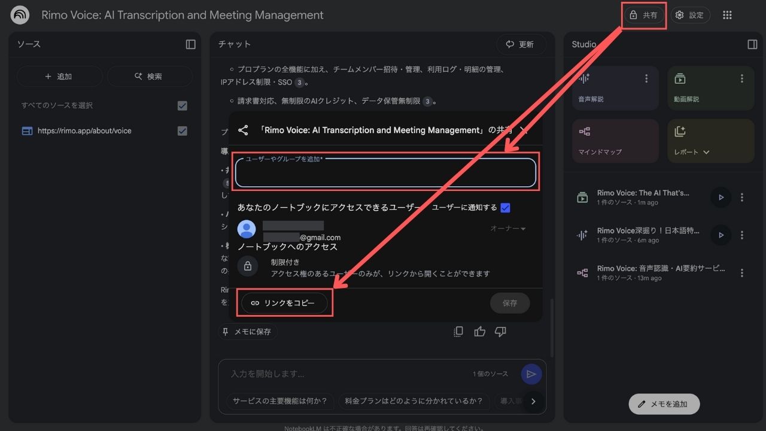
Task: Click the Add Note button
Action: tap(664, 404)
